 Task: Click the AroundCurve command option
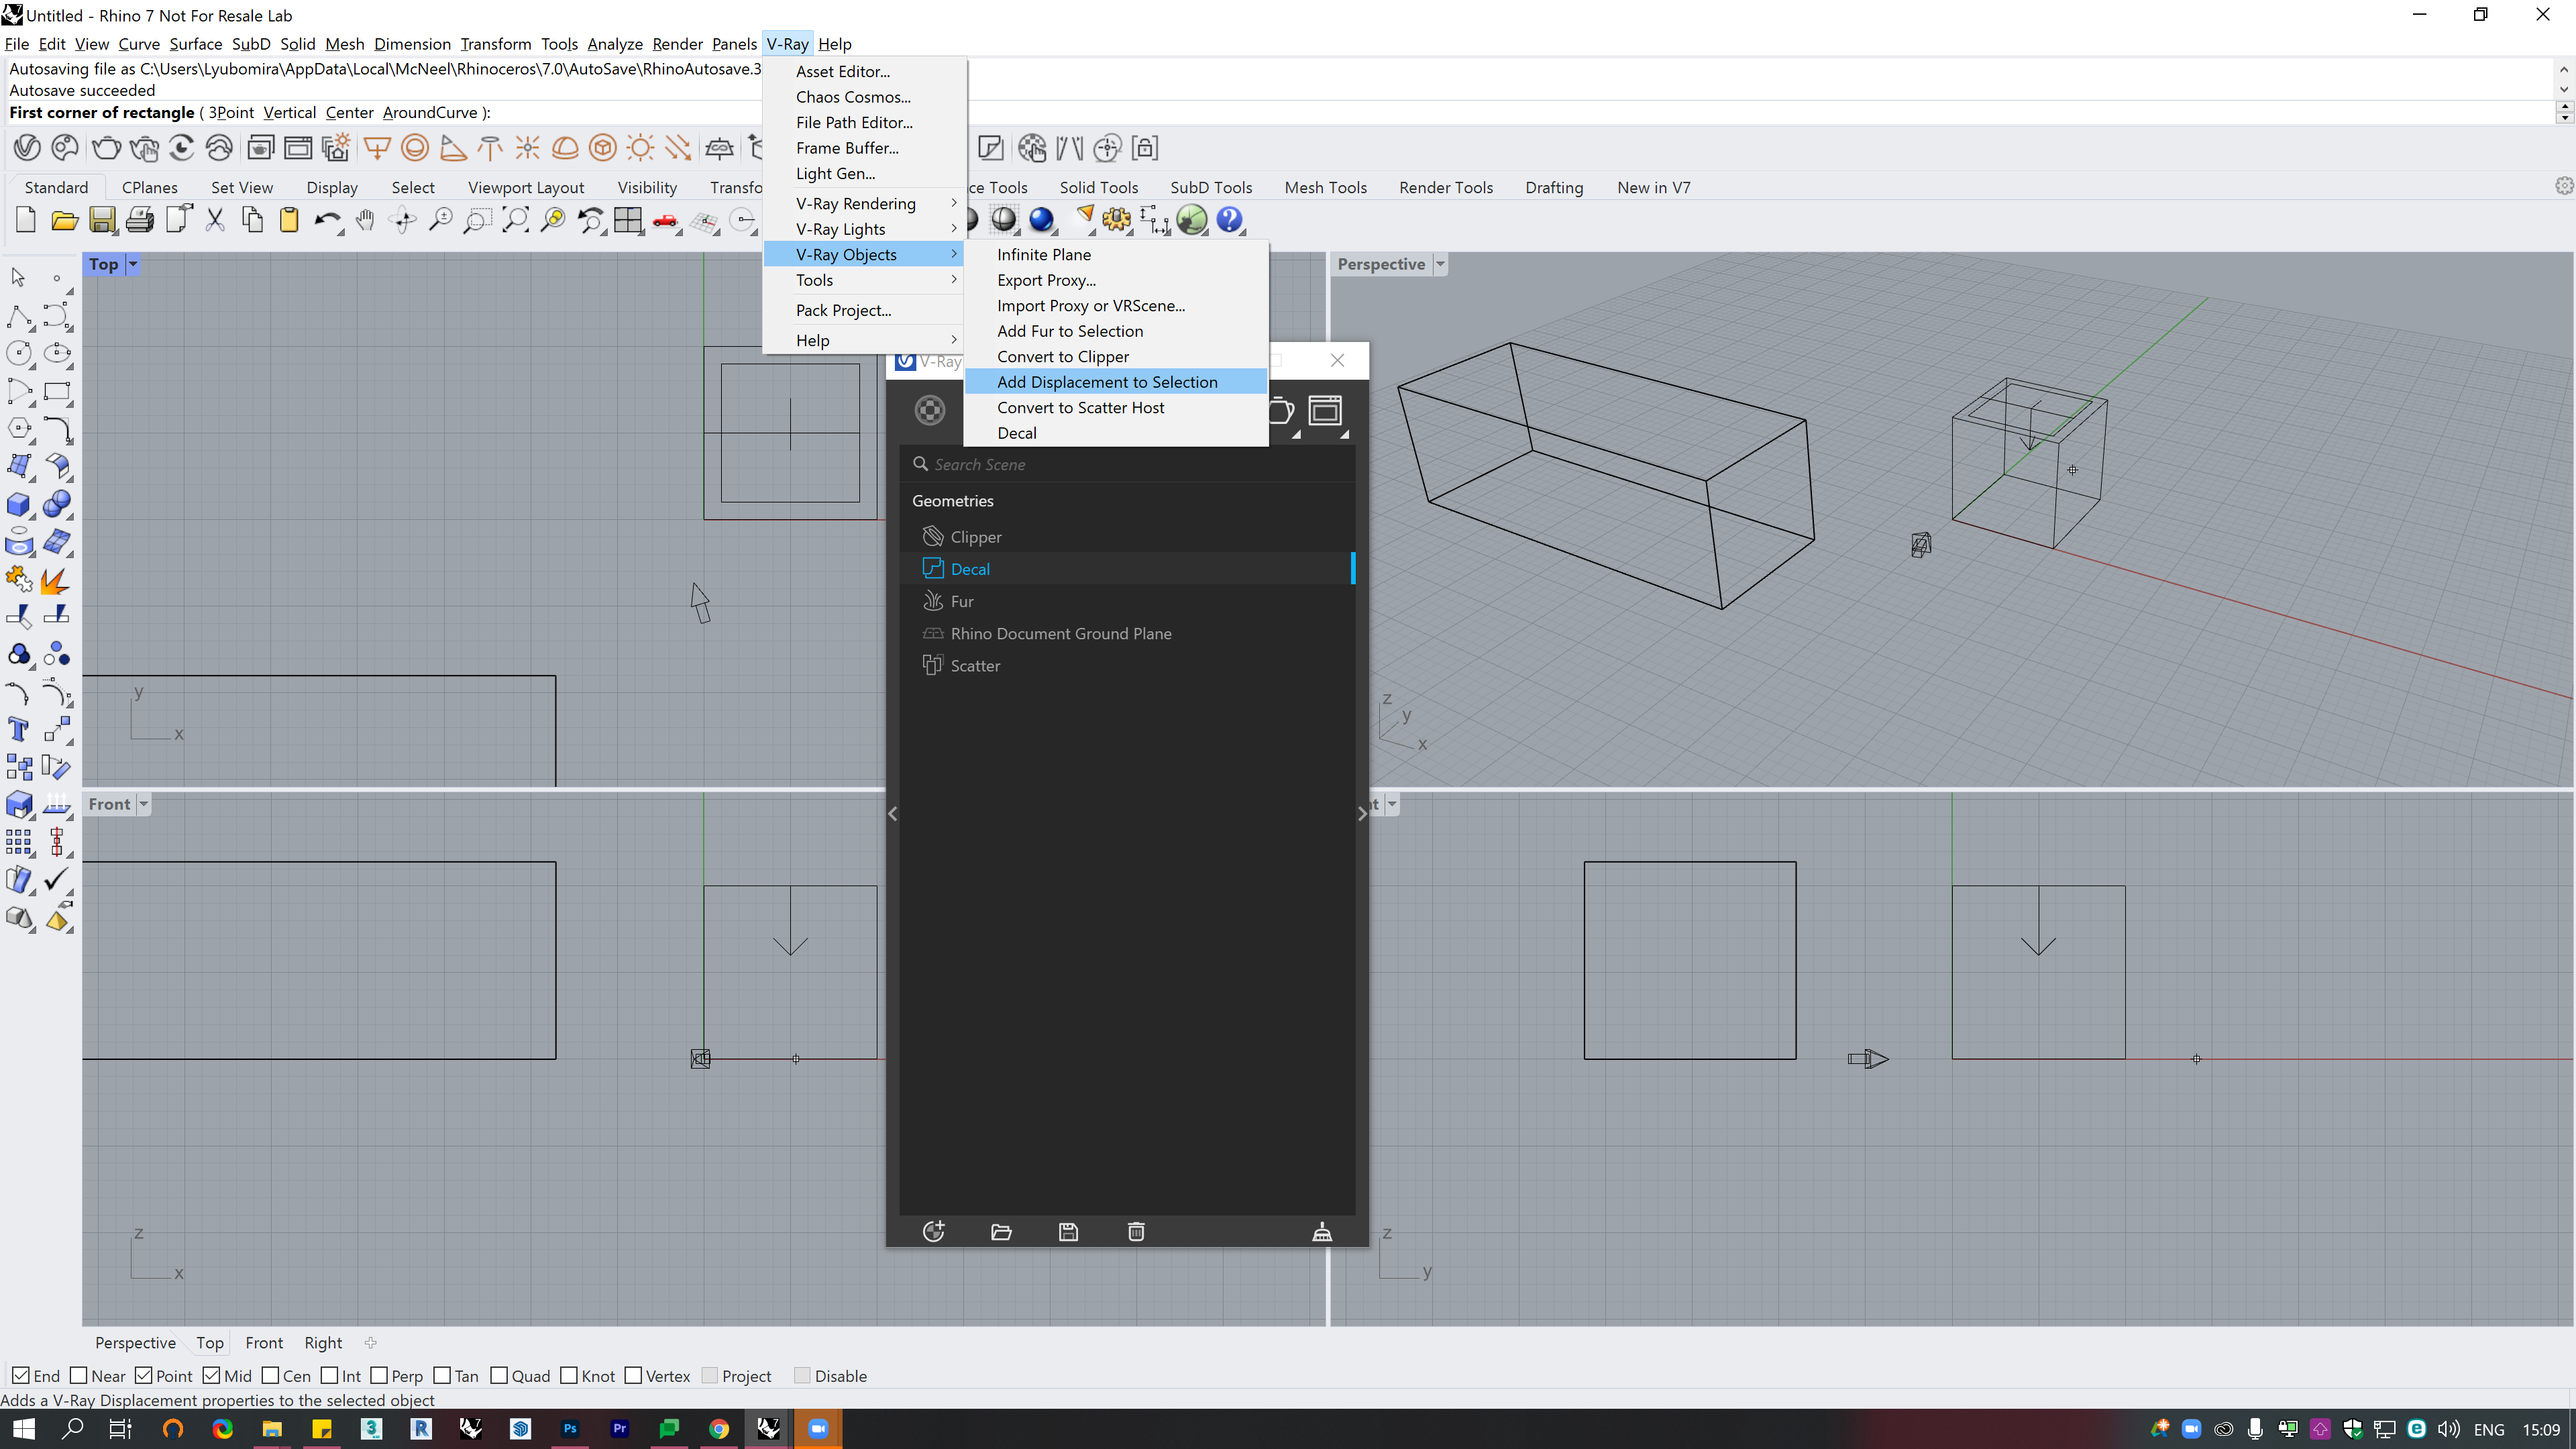click(x=430, y=113)
